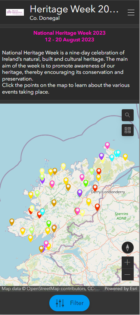Select the red pin beside the Derry/Londonderry label
The height and width of the screenshot is (315, 140).
[x=95, y=188]
